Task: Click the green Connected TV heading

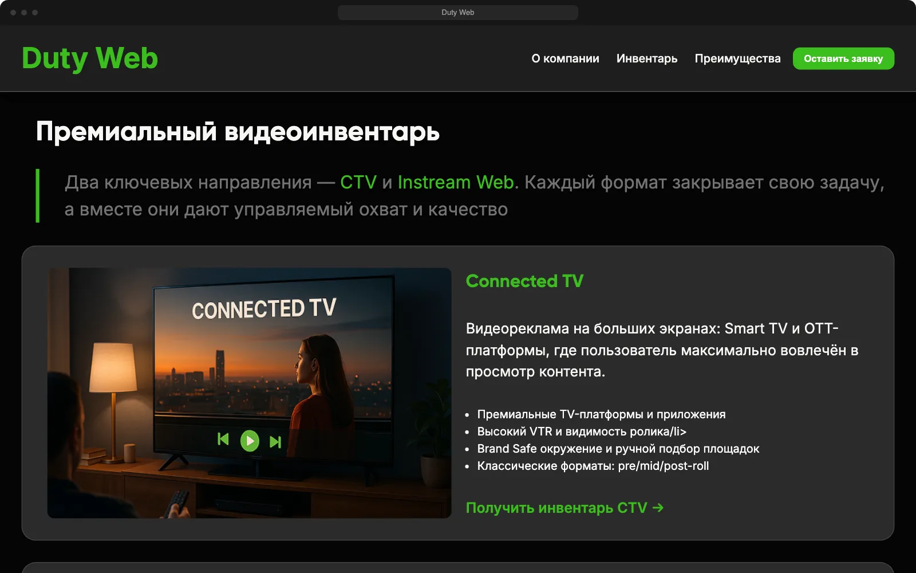Action: [524, 281]
